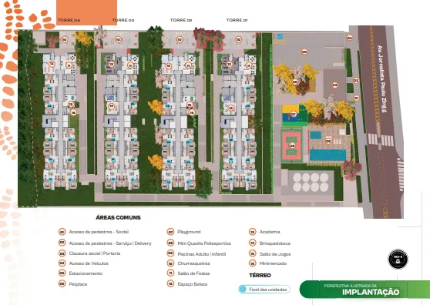Click marker 14 inside Torre 01
Image resolution: width=430 pixels, height=305 pixels.
pyautogui.click(x=231, y=109)
